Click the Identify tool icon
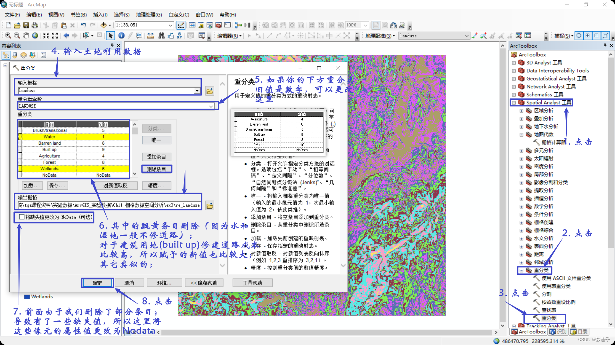Viewport: 615px width, 345px height. coord(121,36)
